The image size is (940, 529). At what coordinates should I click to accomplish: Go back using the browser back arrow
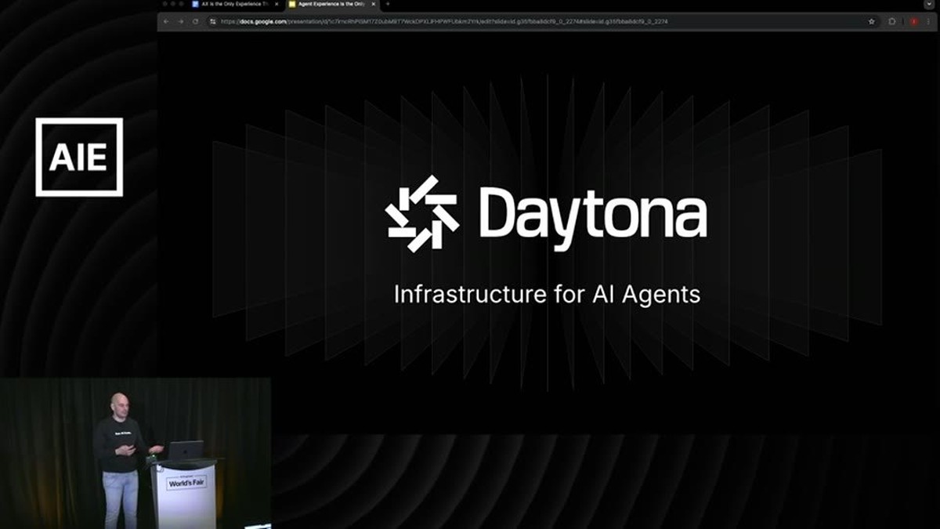pyautogui.click(x=166, y=21)
